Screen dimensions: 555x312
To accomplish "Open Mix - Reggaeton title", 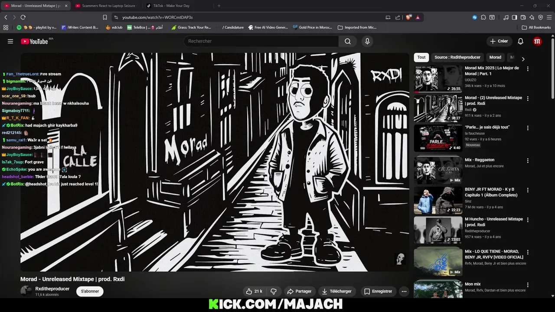I will (480, 160).
